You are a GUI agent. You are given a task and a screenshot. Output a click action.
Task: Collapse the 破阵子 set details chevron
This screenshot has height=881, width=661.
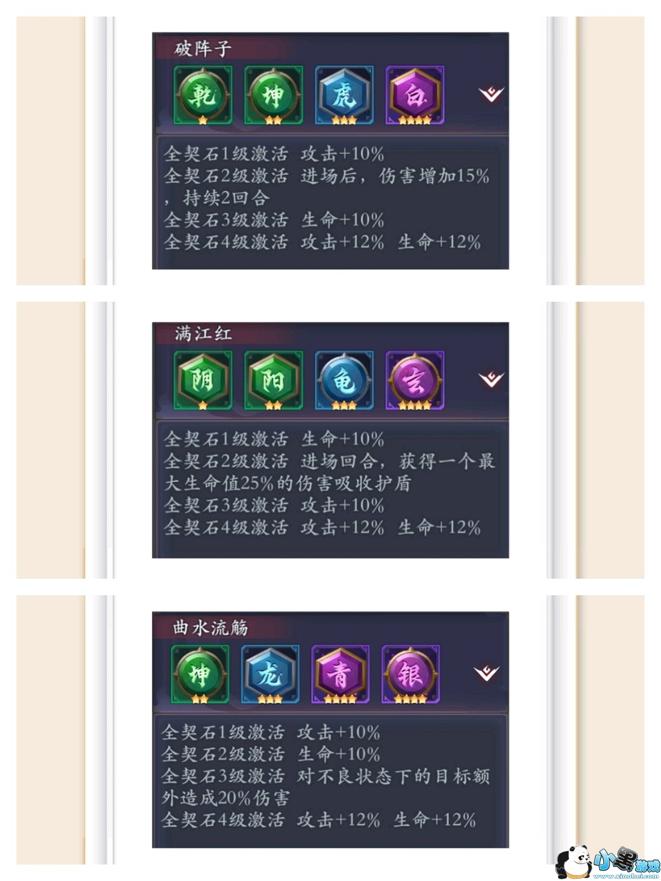point(491,94)
